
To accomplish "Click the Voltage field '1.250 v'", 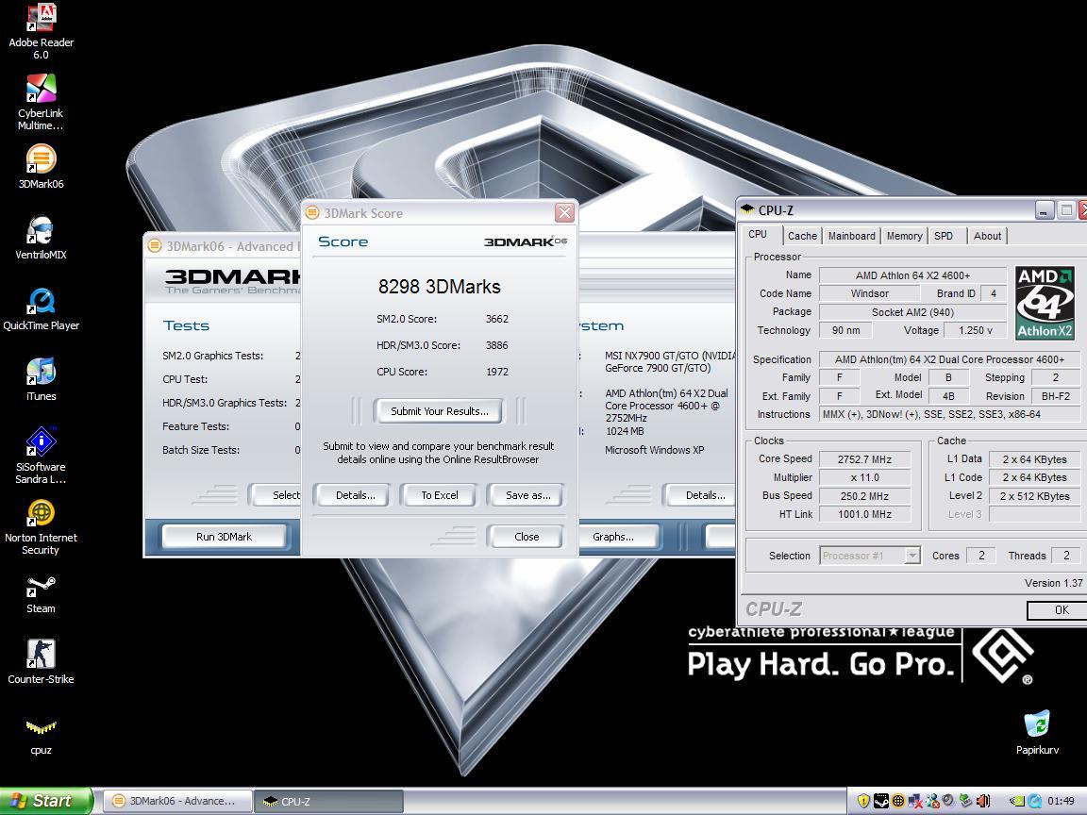I will tap(976, 330).
